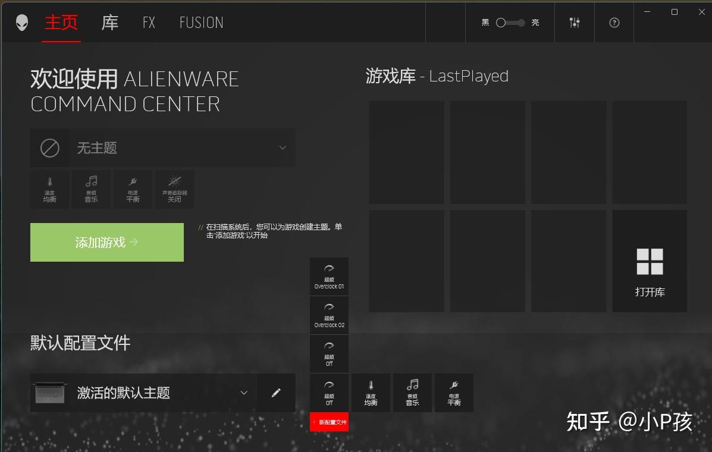
Task: Click the 默认配置文件 heading
Action: pyautogui.click(x=80, y=343)
